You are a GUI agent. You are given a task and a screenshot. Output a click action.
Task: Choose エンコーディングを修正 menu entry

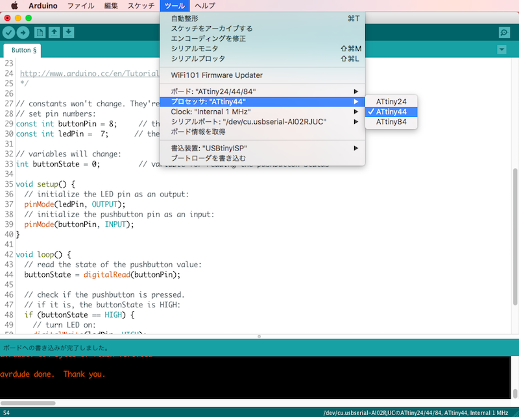263,38
